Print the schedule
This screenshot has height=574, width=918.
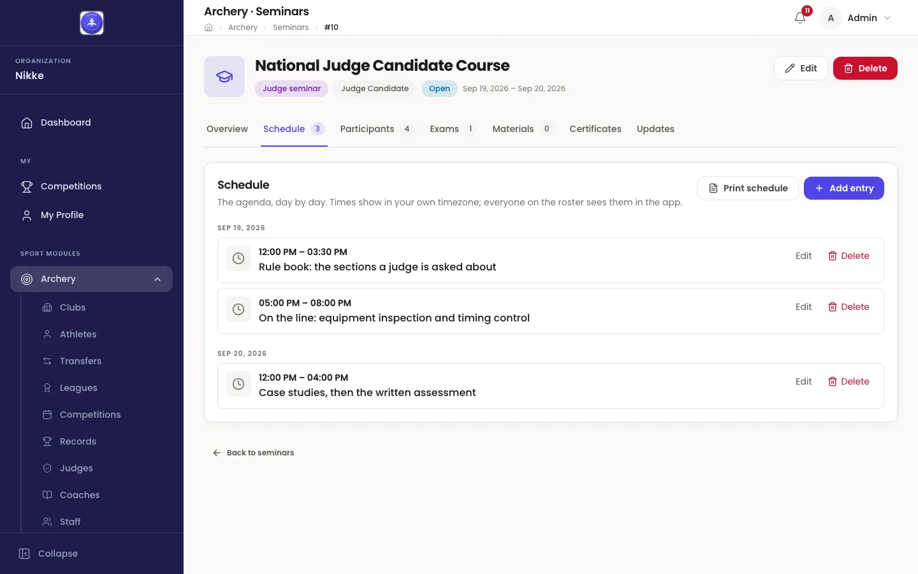(x=748, y=188)
